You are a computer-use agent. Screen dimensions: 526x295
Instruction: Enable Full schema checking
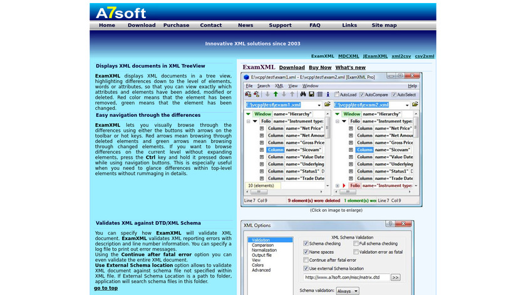356,243
